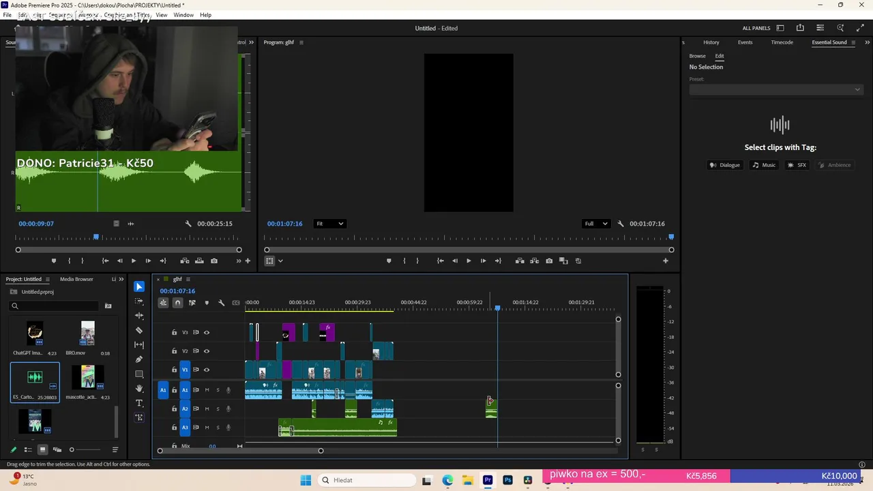The image size is (873, 491).
Task: Select the Hand tool
Action: 139,389
